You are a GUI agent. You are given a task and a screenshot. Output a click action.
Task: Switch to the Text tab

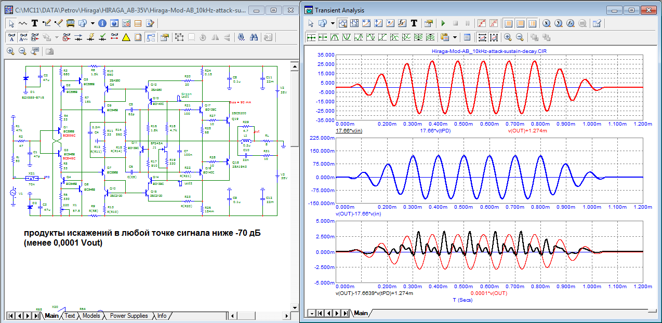tap(70, 316)
